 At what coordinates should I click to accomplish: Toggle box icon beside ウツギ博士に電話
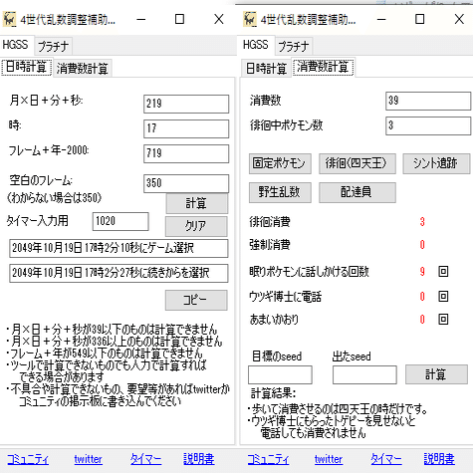[443, 296]
